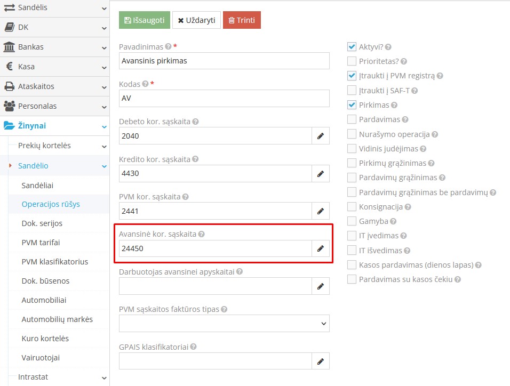
Task: Click the Kodas input field
Action: point(224,98)
